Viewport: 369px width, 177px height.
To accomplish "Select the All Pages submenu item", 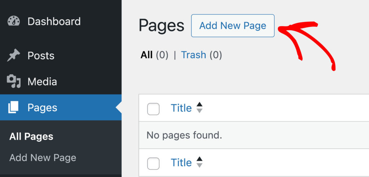I will (31, 137).
